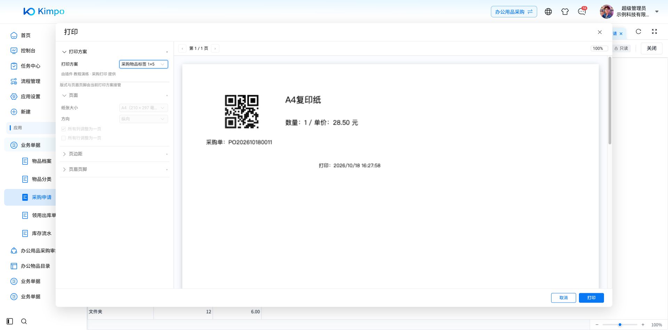The height and width of the screenshot is (330, 668).
Task: Go to 首页 in sidebar
Action: coord(25,35)
